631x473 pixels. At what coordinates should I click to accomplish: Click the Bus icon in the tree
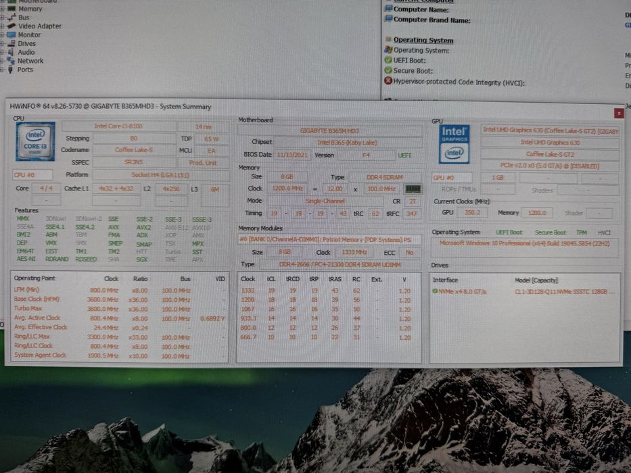tap(11, 18)
